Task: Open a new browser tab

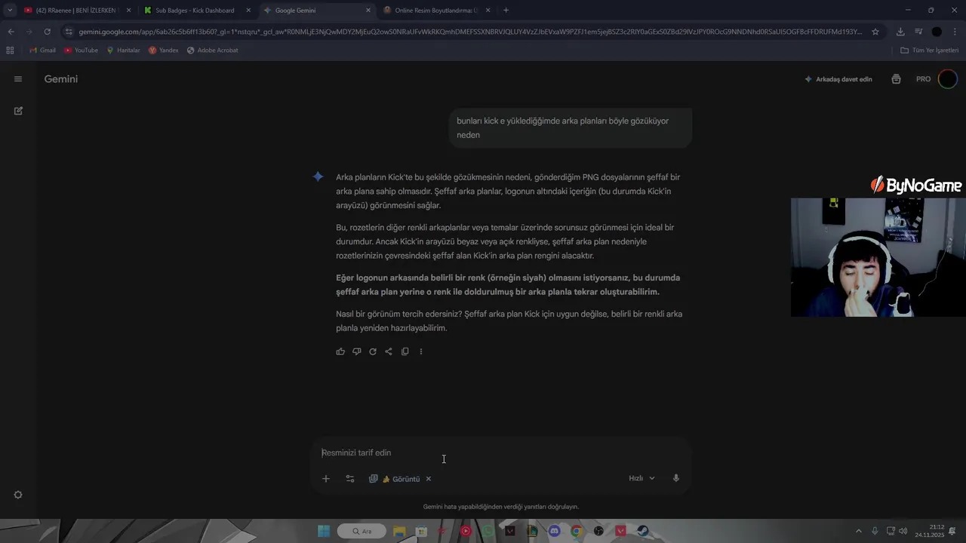Action: pyautogui.click(x=506, y=11)
